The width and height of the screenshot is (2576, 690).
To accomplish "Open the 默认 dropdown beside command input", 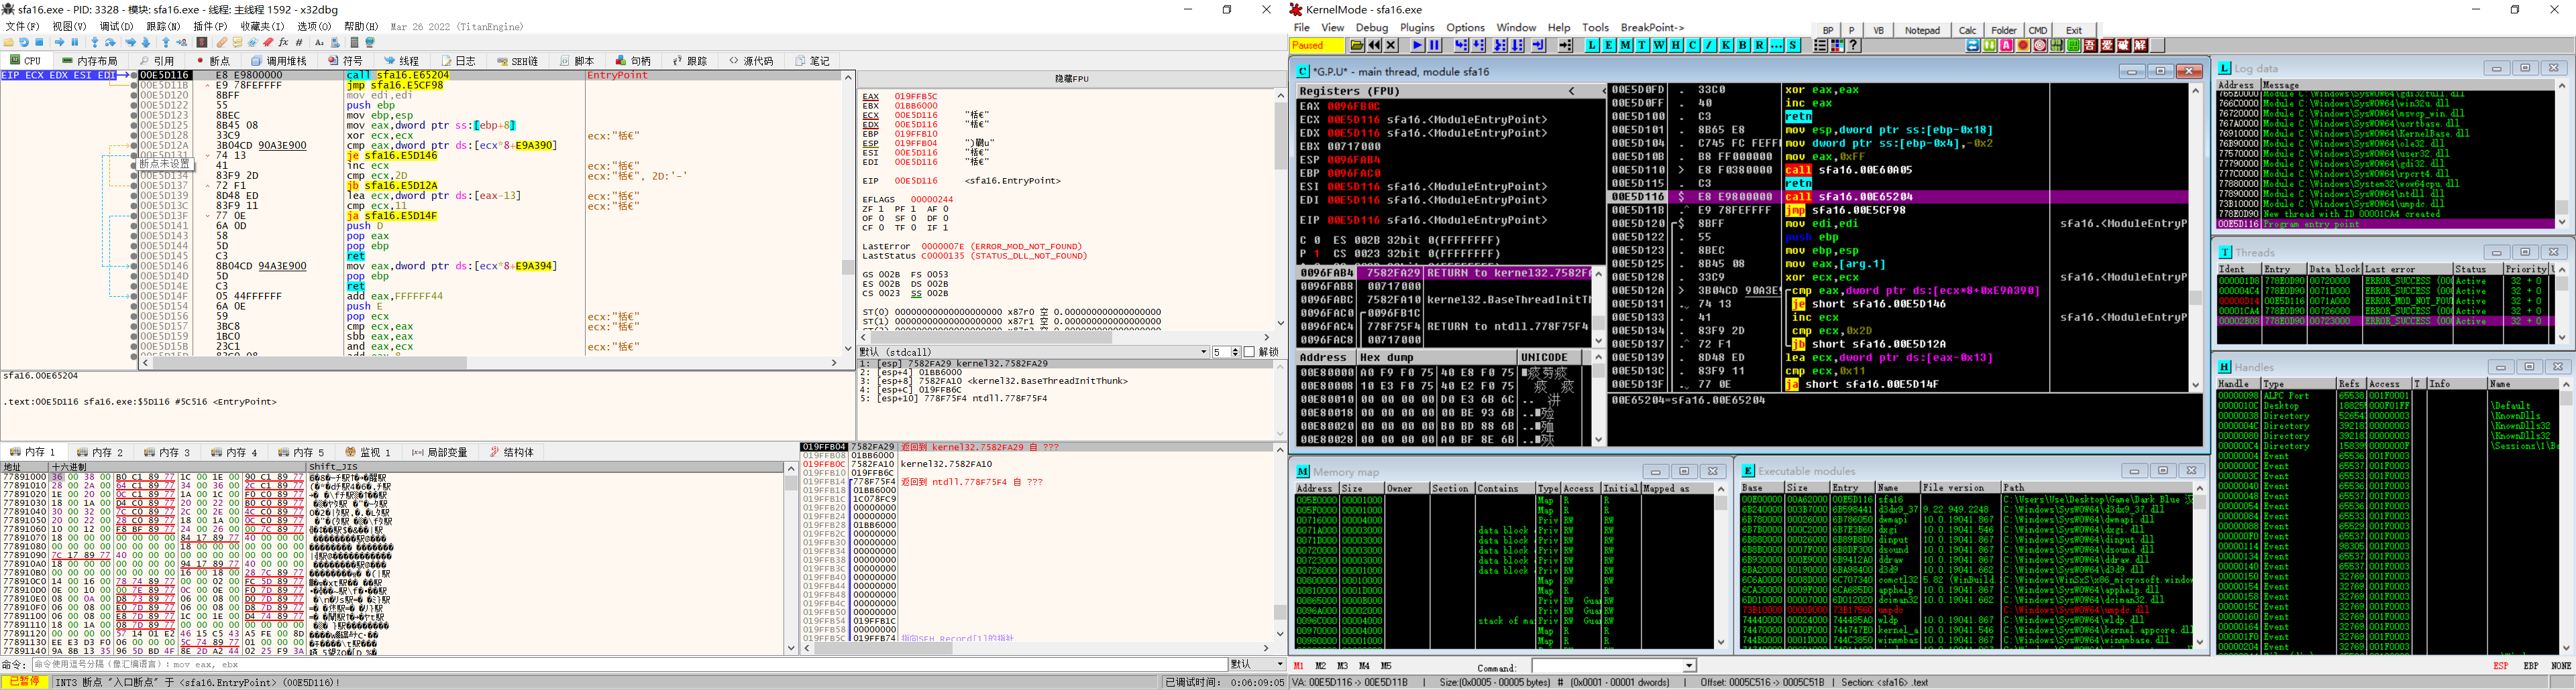I will click(x=1279, y=664).
